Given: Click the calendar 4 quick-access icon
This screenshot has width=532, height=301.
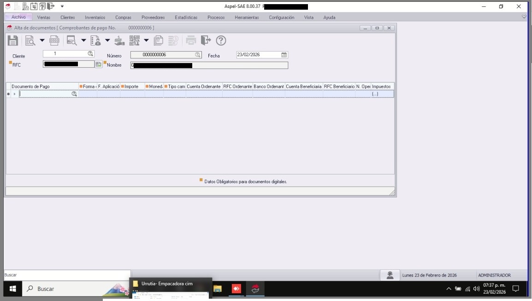Looking at the screenshot, I should coord(34,6).
